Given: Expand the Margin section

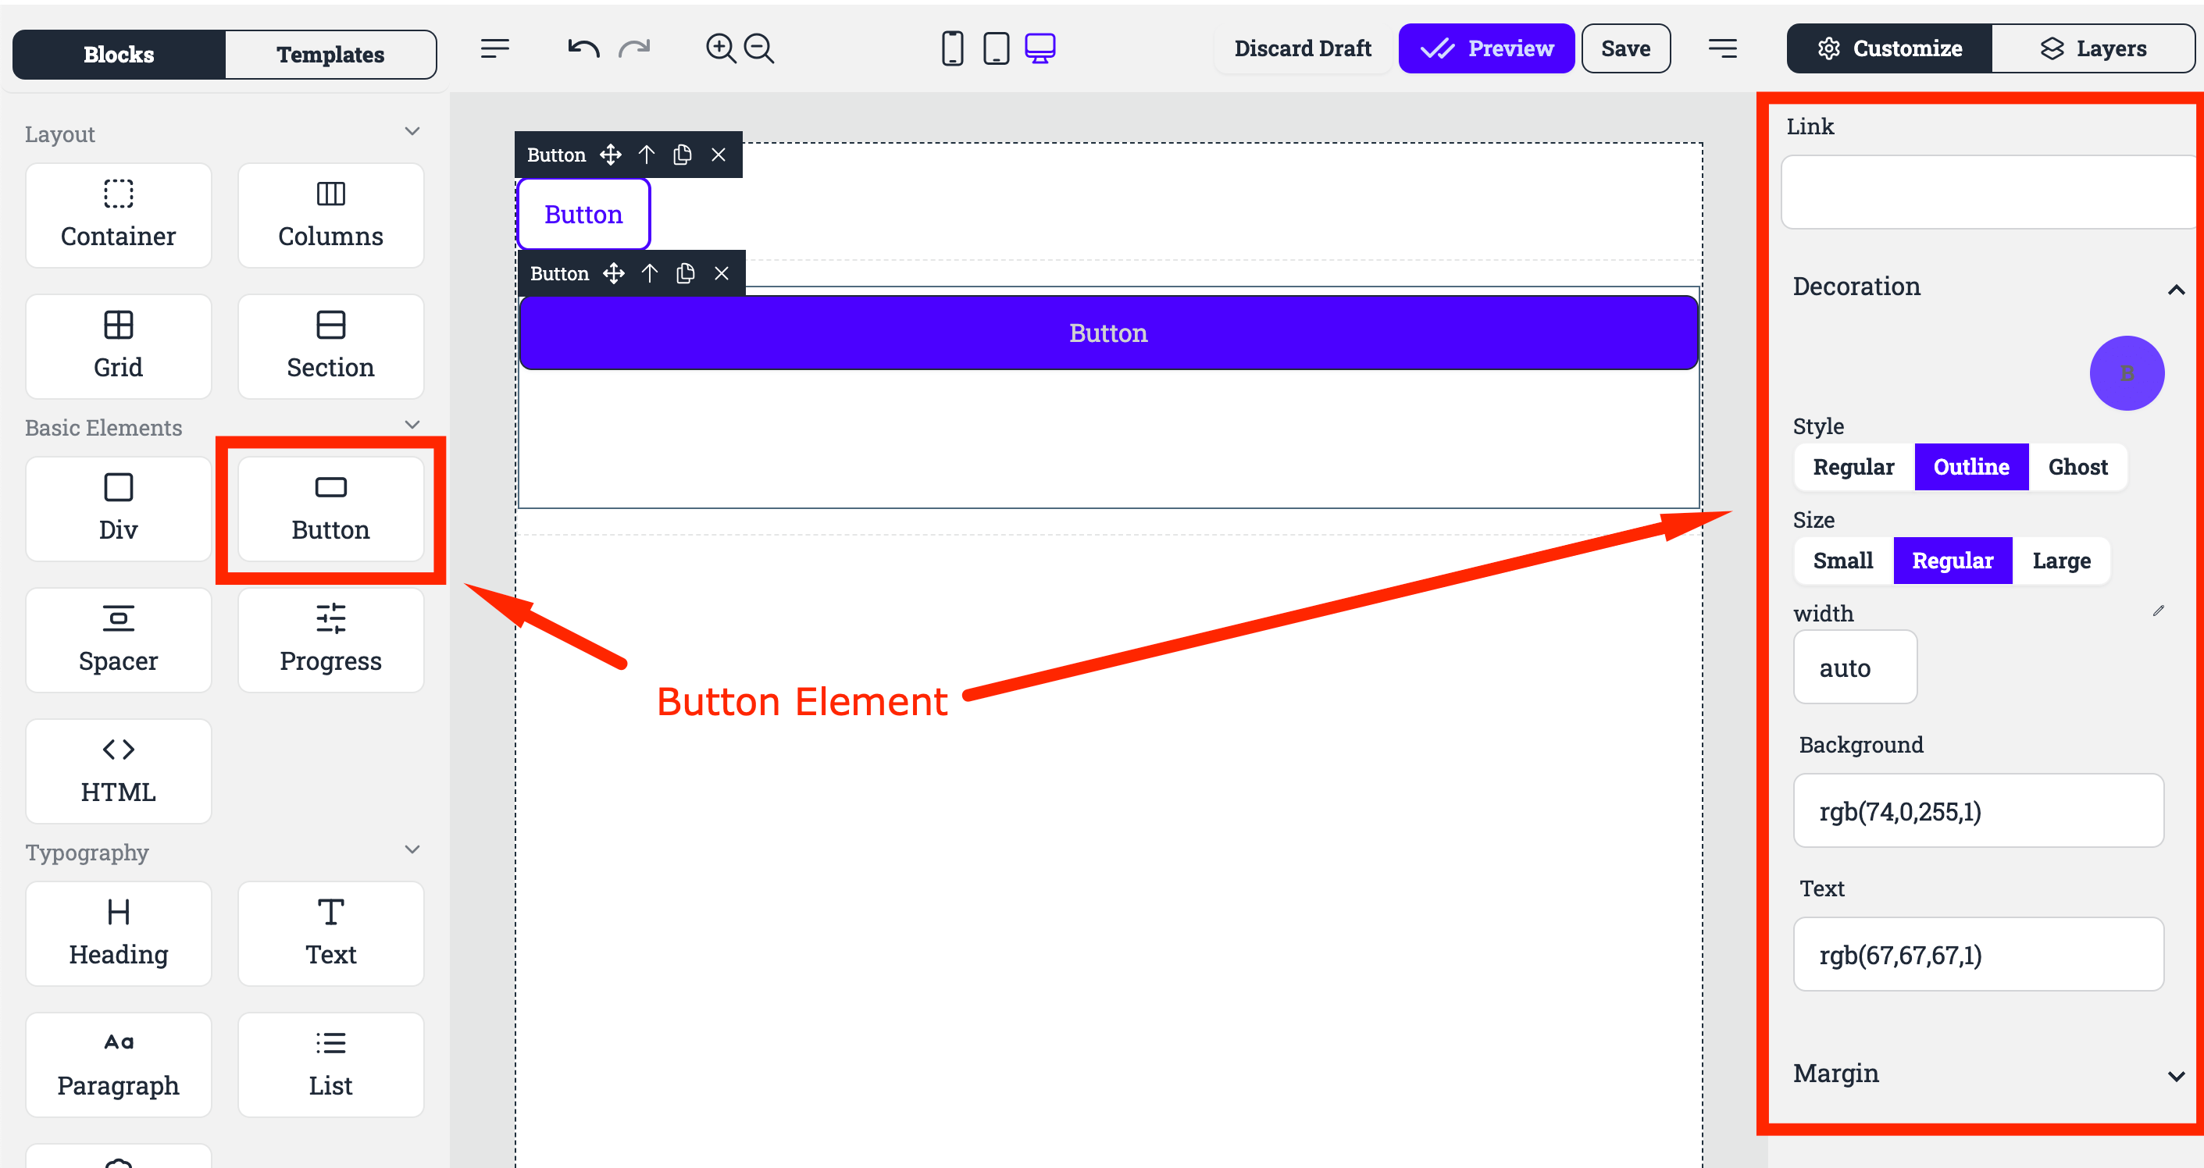Looking at the screenshot, I should pyautogui.click(x=2176, y=1077).
